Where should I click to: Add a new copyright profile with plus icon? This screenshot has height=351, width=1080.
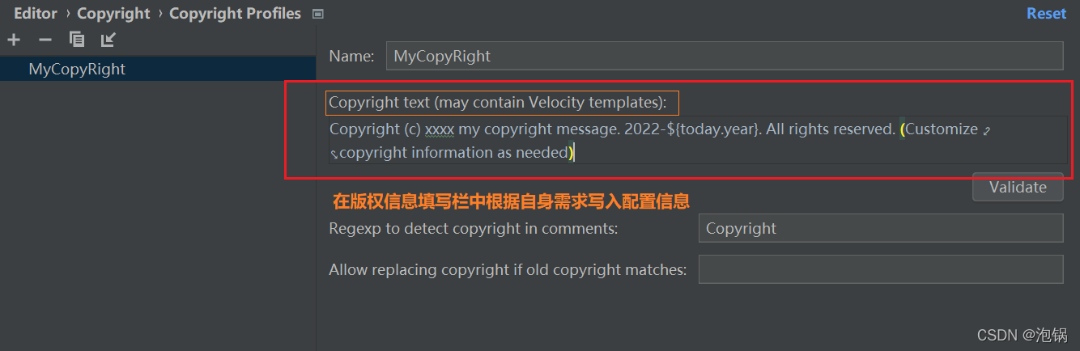point(14,40)
